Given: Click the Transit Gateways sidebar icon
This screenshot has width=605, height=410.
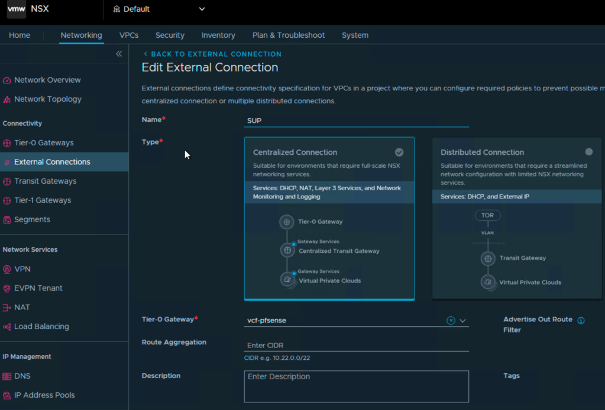Looking at the screenshot, I should point(7,181).
